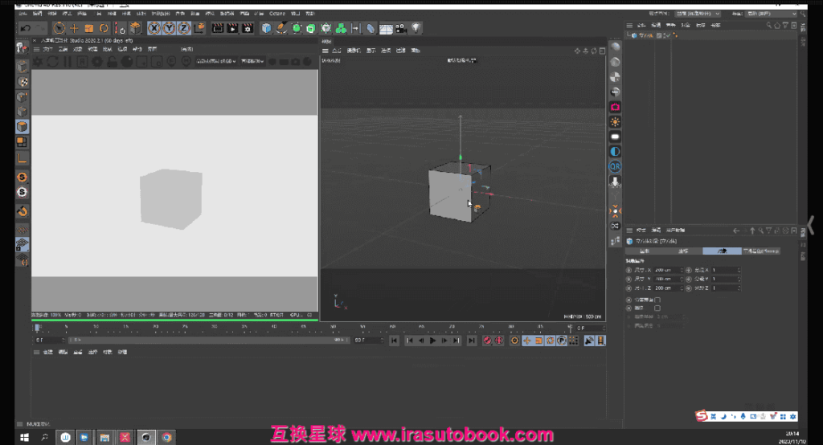
Task: Click the Undo arrow in top toolbar
Action: pos(25,28)
